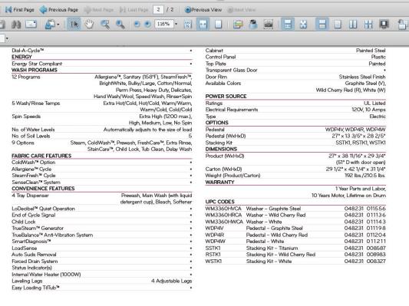Switch to Fit Page view

[218, 25]
